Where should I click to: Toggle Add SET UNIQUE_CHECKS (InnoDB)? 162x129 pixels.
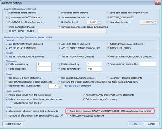coord(7,57)
